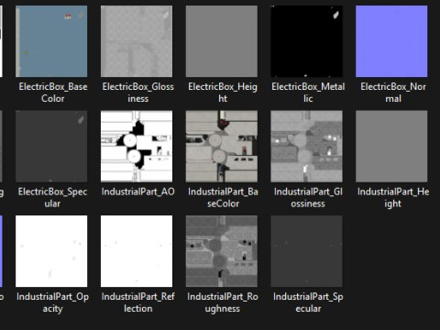Image resolution: width=440 pixels, height=330 pixels.
Task: Select the IndustrialPart_Roughness thumbnail
Action: (x=222, y=251)
